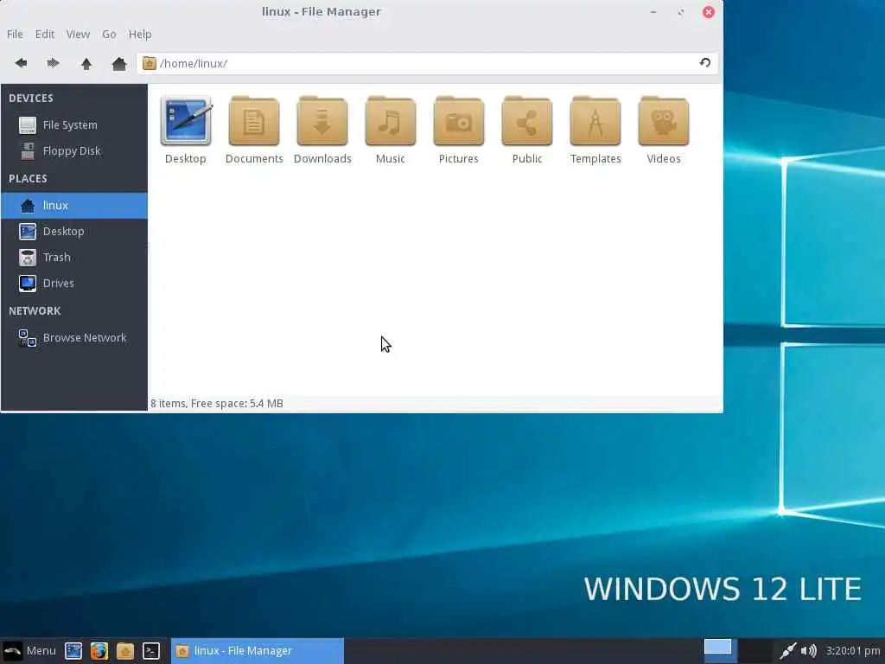
Task: Go forward with the right arrow toolbar button
Action: pyautogui.click(x=53, y=63)
